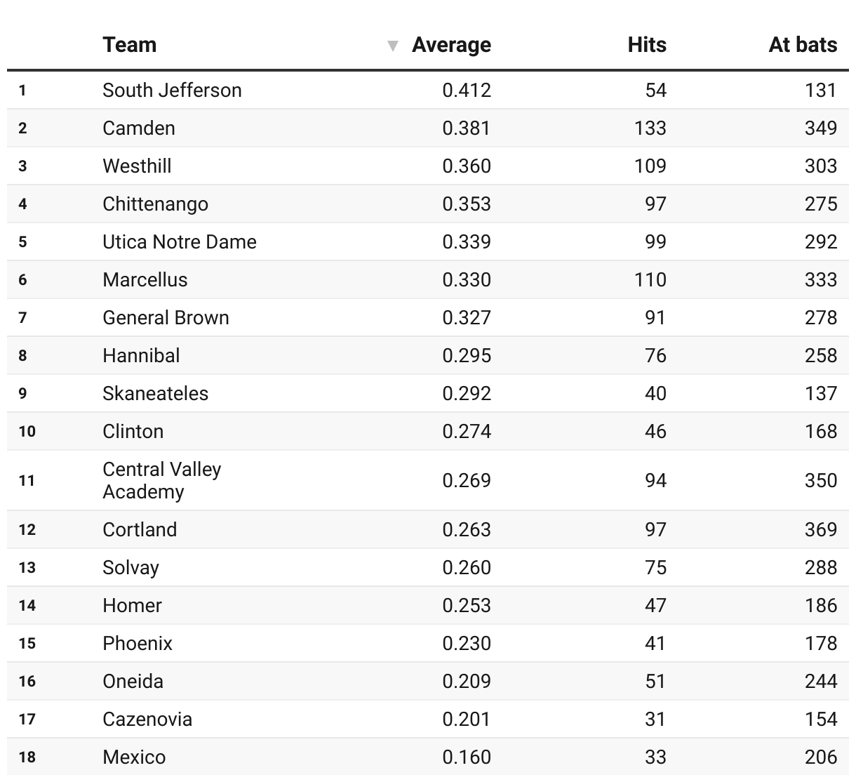Sort table by Team column header

point(129,45)
